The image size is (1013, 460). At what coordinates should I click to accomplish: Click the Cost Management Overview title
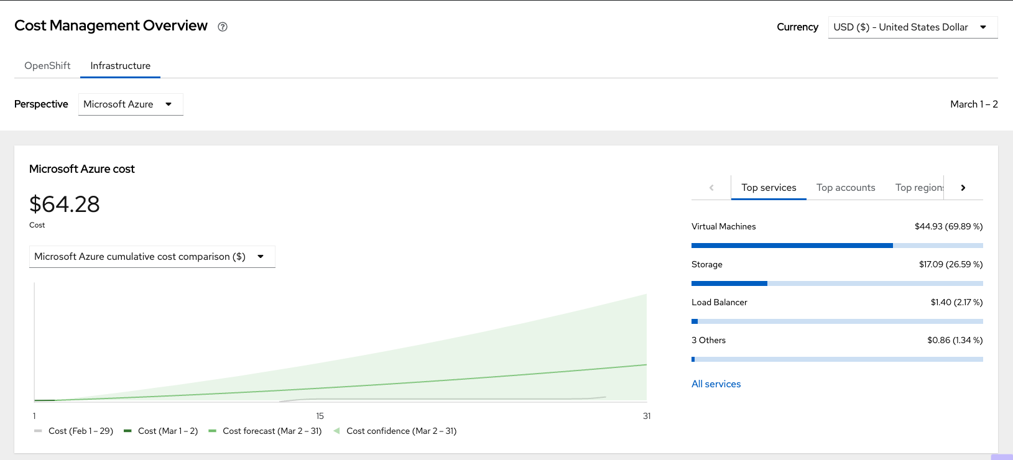[x=111, y=25]
